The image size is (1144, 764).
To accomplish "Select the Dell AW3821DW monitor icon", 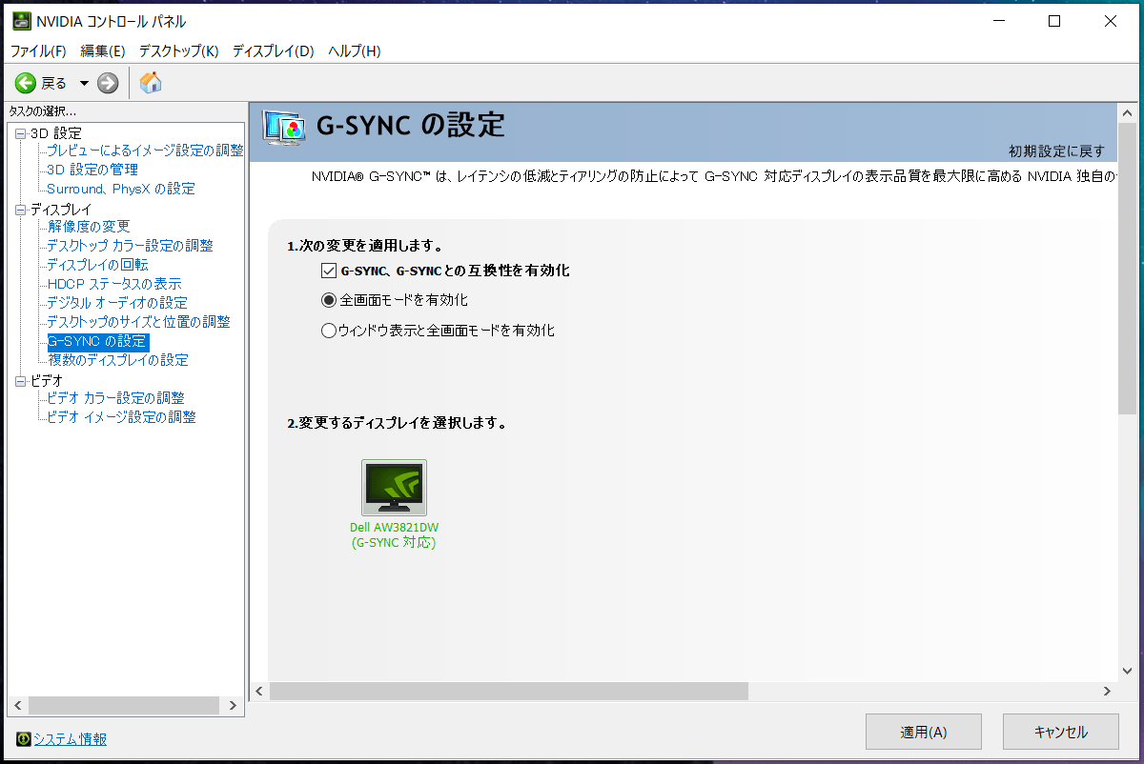I will pos(394,488).
